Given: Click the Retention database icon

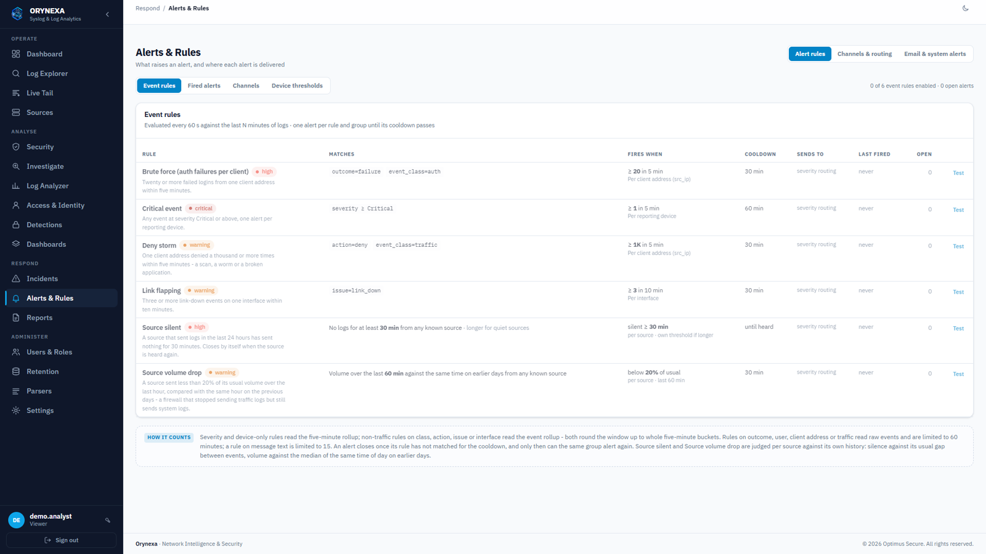Looking at the screenshot, I should tap(16, 372).
